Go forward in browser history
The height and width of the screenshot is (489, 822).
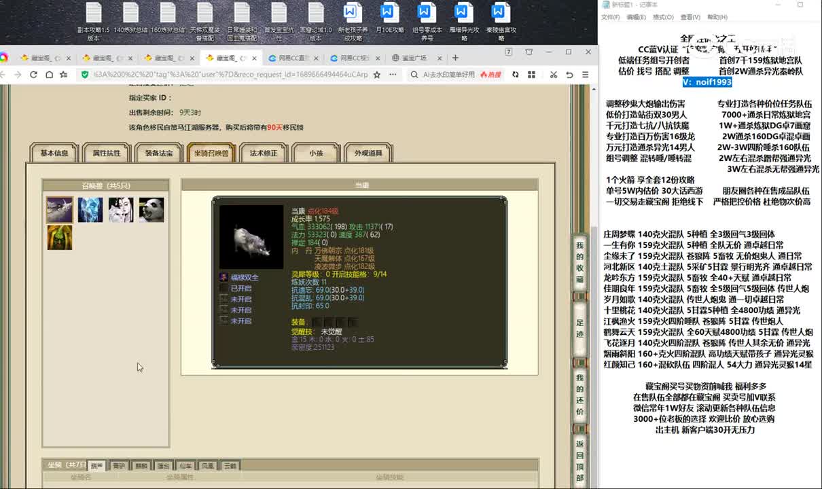coord(18,75)
